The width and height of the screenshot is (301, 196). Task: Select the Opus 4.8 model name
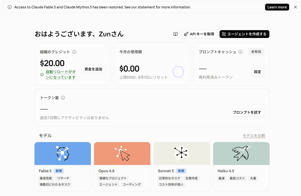(106, 171)
